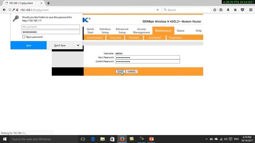255x143 pixels.
Task: Open the Firefox hamburger menu
Action: tap(251, 10)
